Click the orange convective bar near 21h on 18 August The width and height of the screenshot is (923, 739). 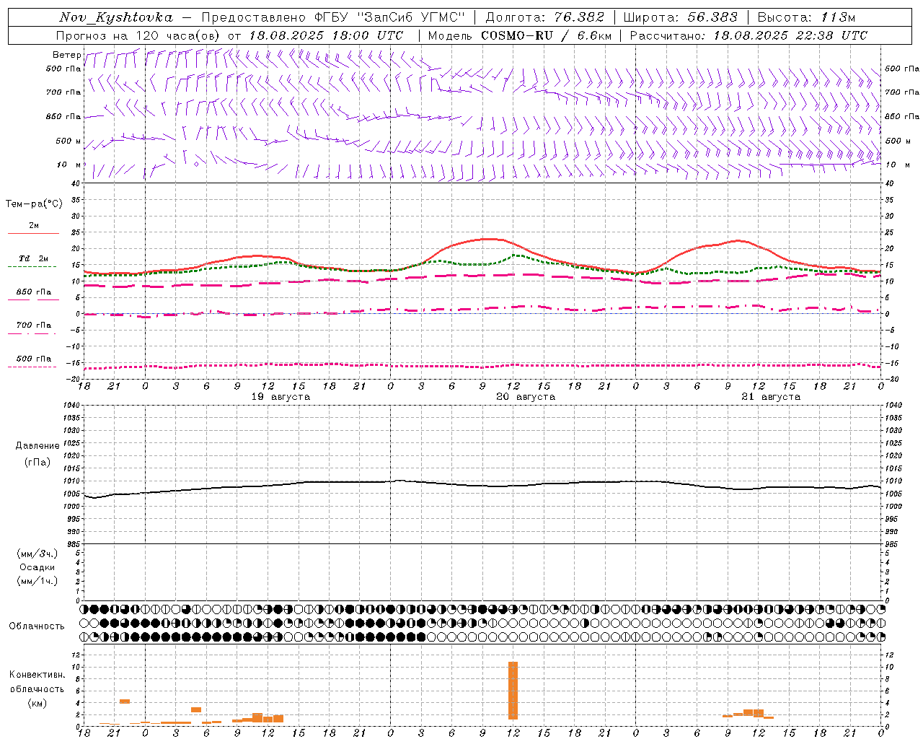pos(124,701)
